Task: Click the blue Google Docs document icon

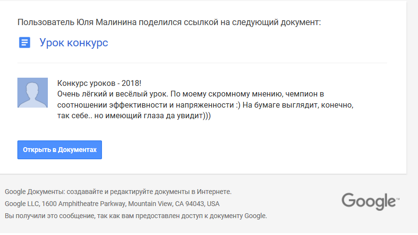Action: [25, 42]
